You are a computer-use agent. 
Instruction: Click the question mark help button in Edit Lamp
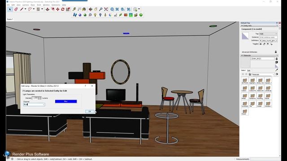[x=85, y=86]
